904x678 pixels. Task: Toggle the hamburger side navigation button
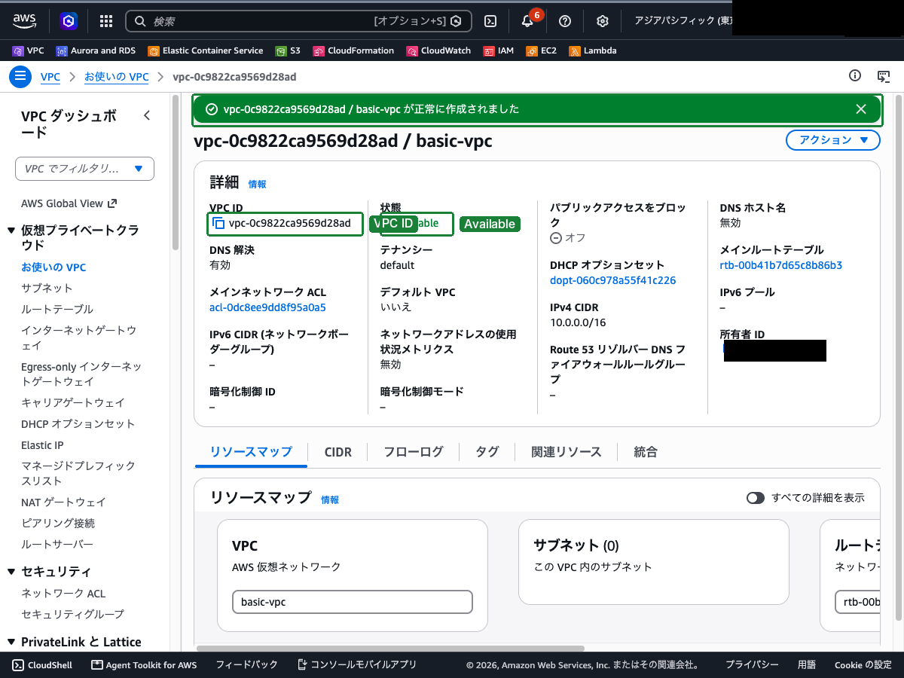coord(20,76)
